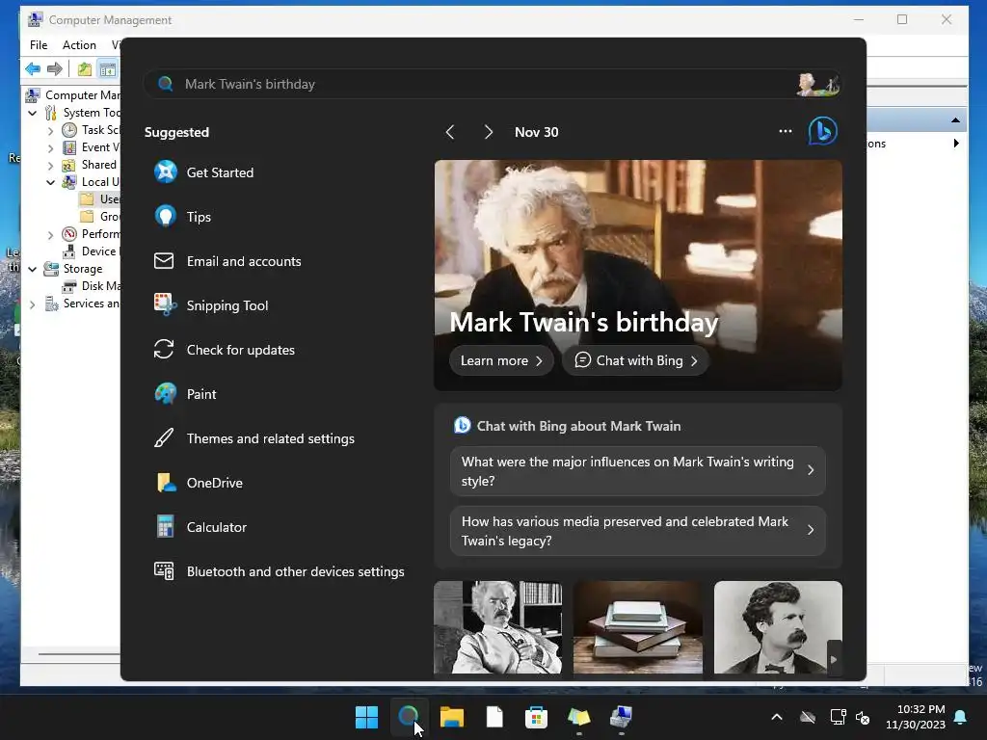
Task: Open the Action menu in Computer Management
Action: coord(79,44)
